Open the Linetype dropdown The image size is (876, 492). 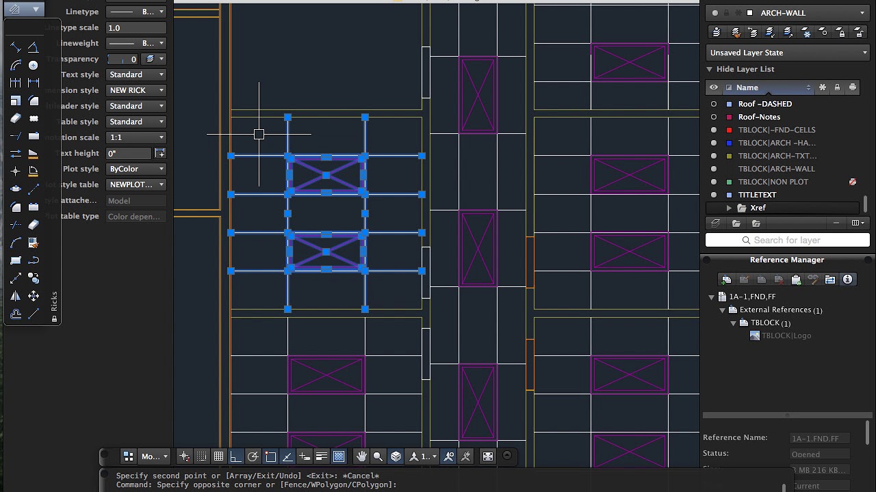click(x=137, y=12)
